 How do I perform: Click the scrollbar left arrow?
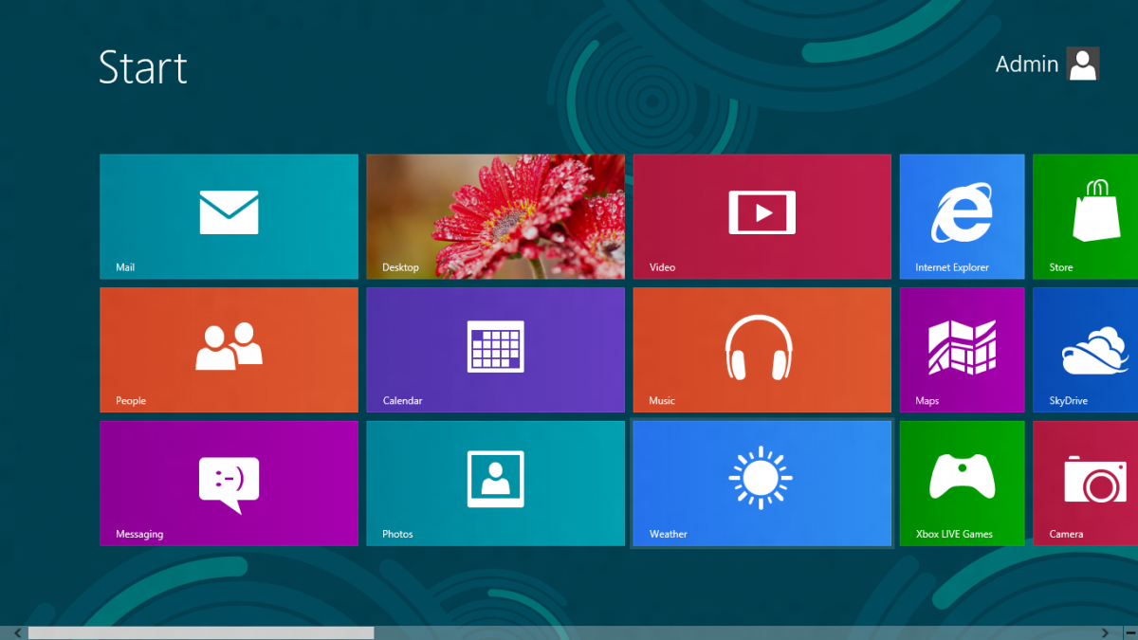tap(16, 632)
